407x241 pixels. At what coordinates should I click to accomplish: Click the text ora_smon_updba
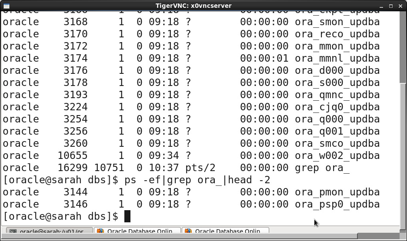tap(337, 22)
